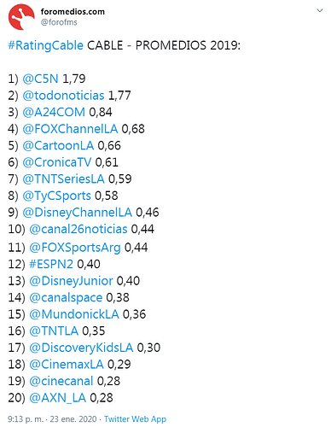
Task: Open the @AXN_LA mention
Action: click(57, 398)
